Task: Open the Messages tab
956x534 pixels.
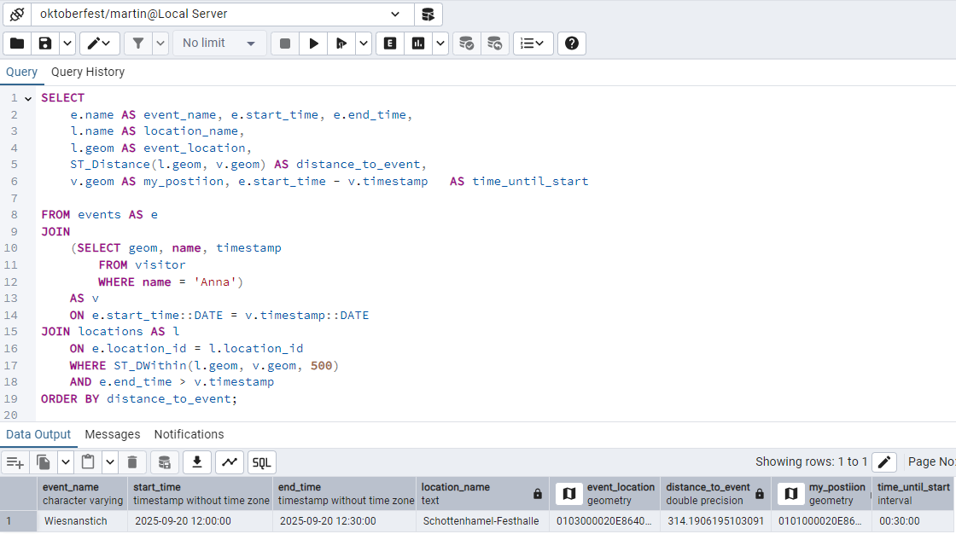Action: tap(112, 435)
